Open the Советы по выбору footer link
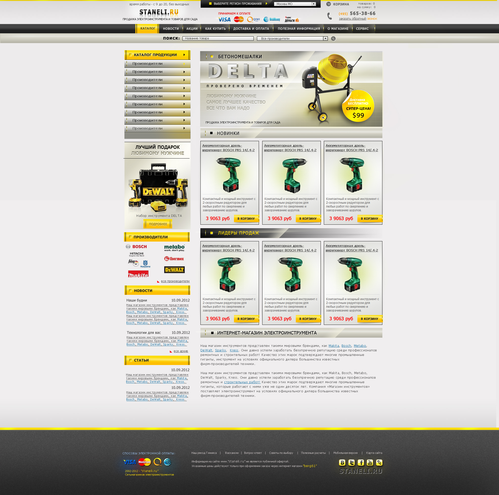The height and width of the screenshot is (495, 499). coord(281,453)
